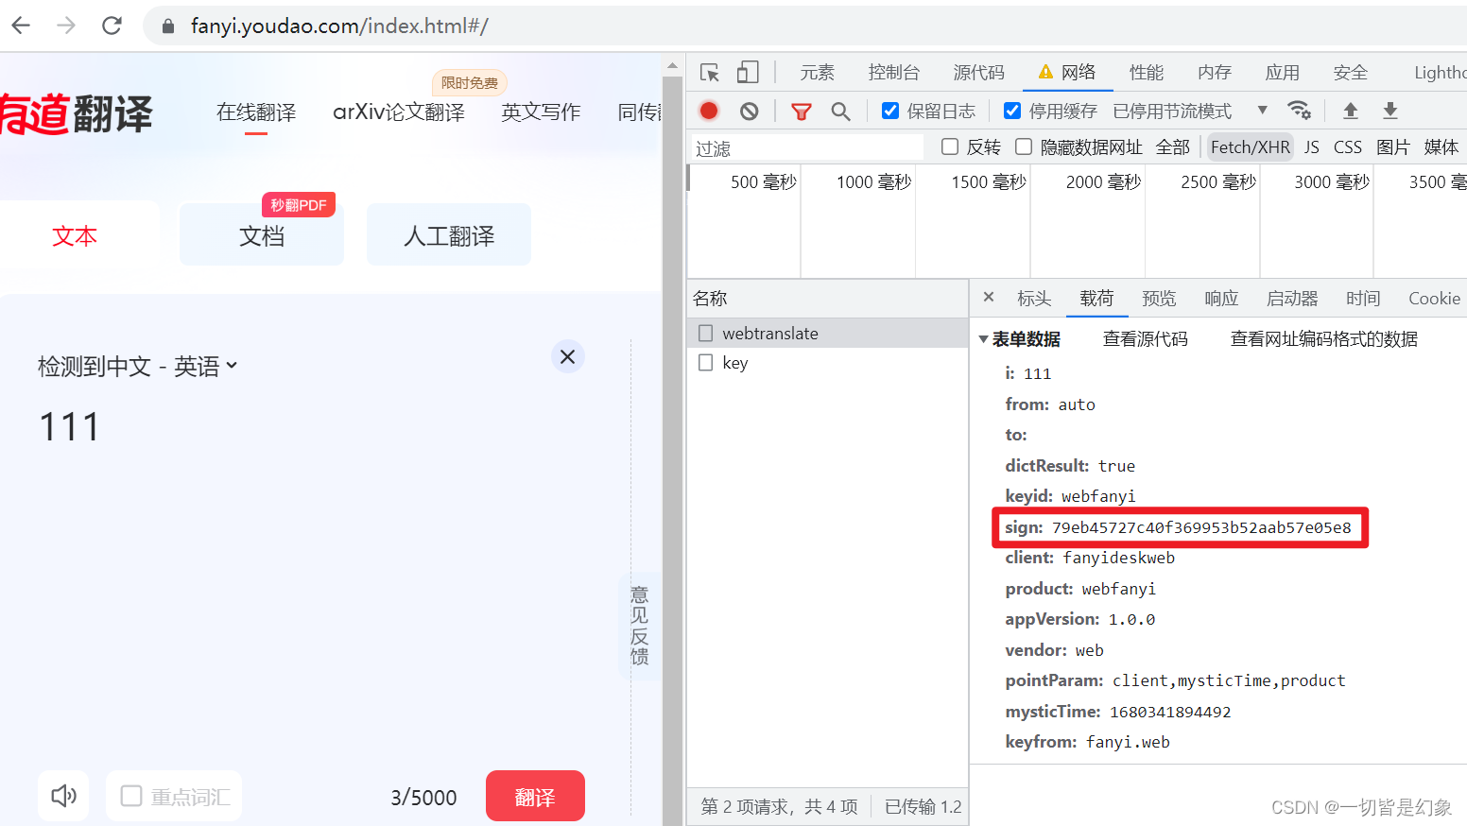
Task: Open the 元素 Elements panel
Action: 817,73
